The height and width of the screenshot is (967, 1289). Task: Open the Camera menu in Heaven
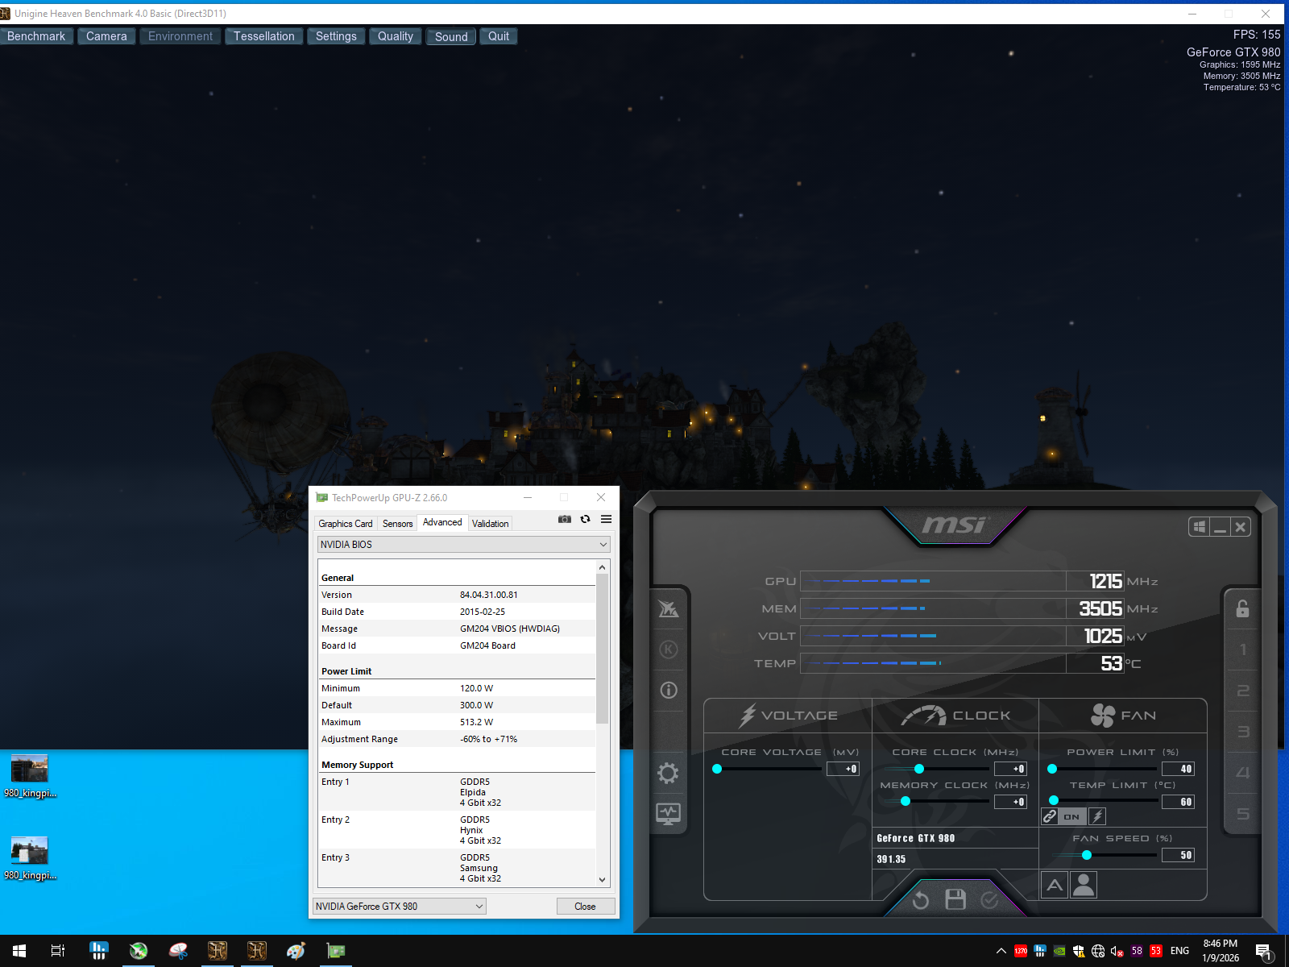(x=106, y=36)
